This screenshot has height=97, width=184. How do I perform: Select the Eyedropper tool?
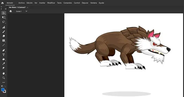(x=4, y=64)
